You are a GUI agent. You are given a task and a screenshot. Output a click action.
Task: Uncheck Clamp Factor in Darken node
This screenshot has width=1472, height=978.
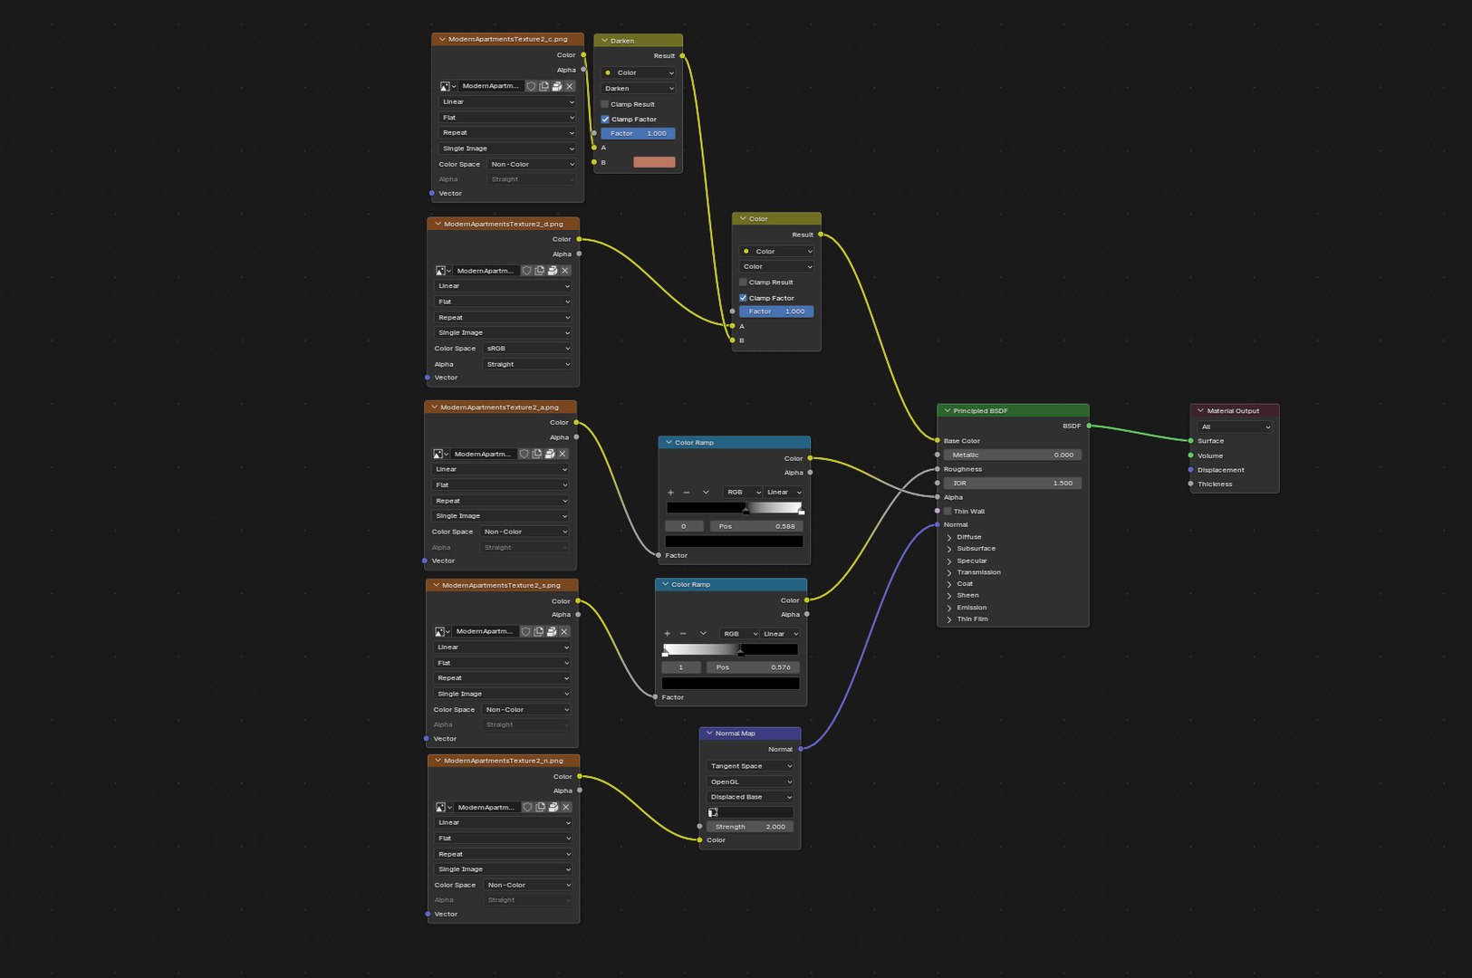(x=605, y=120)
